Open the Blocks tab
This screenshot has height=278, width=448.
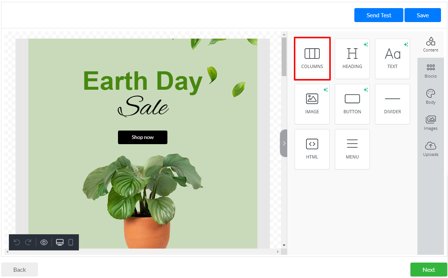click(430, 71)
